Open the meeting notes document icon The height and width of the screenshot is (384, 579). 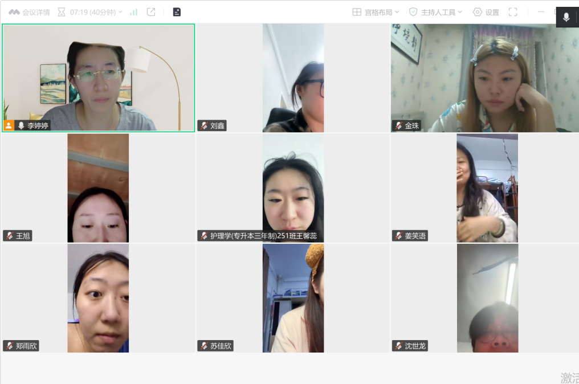click(177, 12)
